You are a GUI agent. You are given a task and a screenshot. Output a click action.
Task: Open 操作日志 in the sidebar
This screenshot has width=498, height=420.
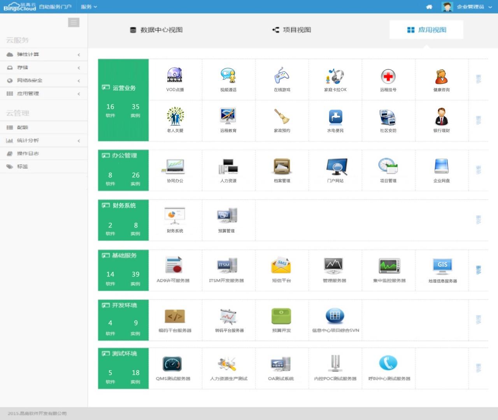[x=44, y=154]
